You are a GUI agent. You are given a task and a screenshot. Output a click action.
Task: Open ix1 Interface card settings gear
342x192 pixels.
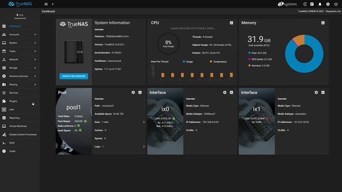(316, 92)
